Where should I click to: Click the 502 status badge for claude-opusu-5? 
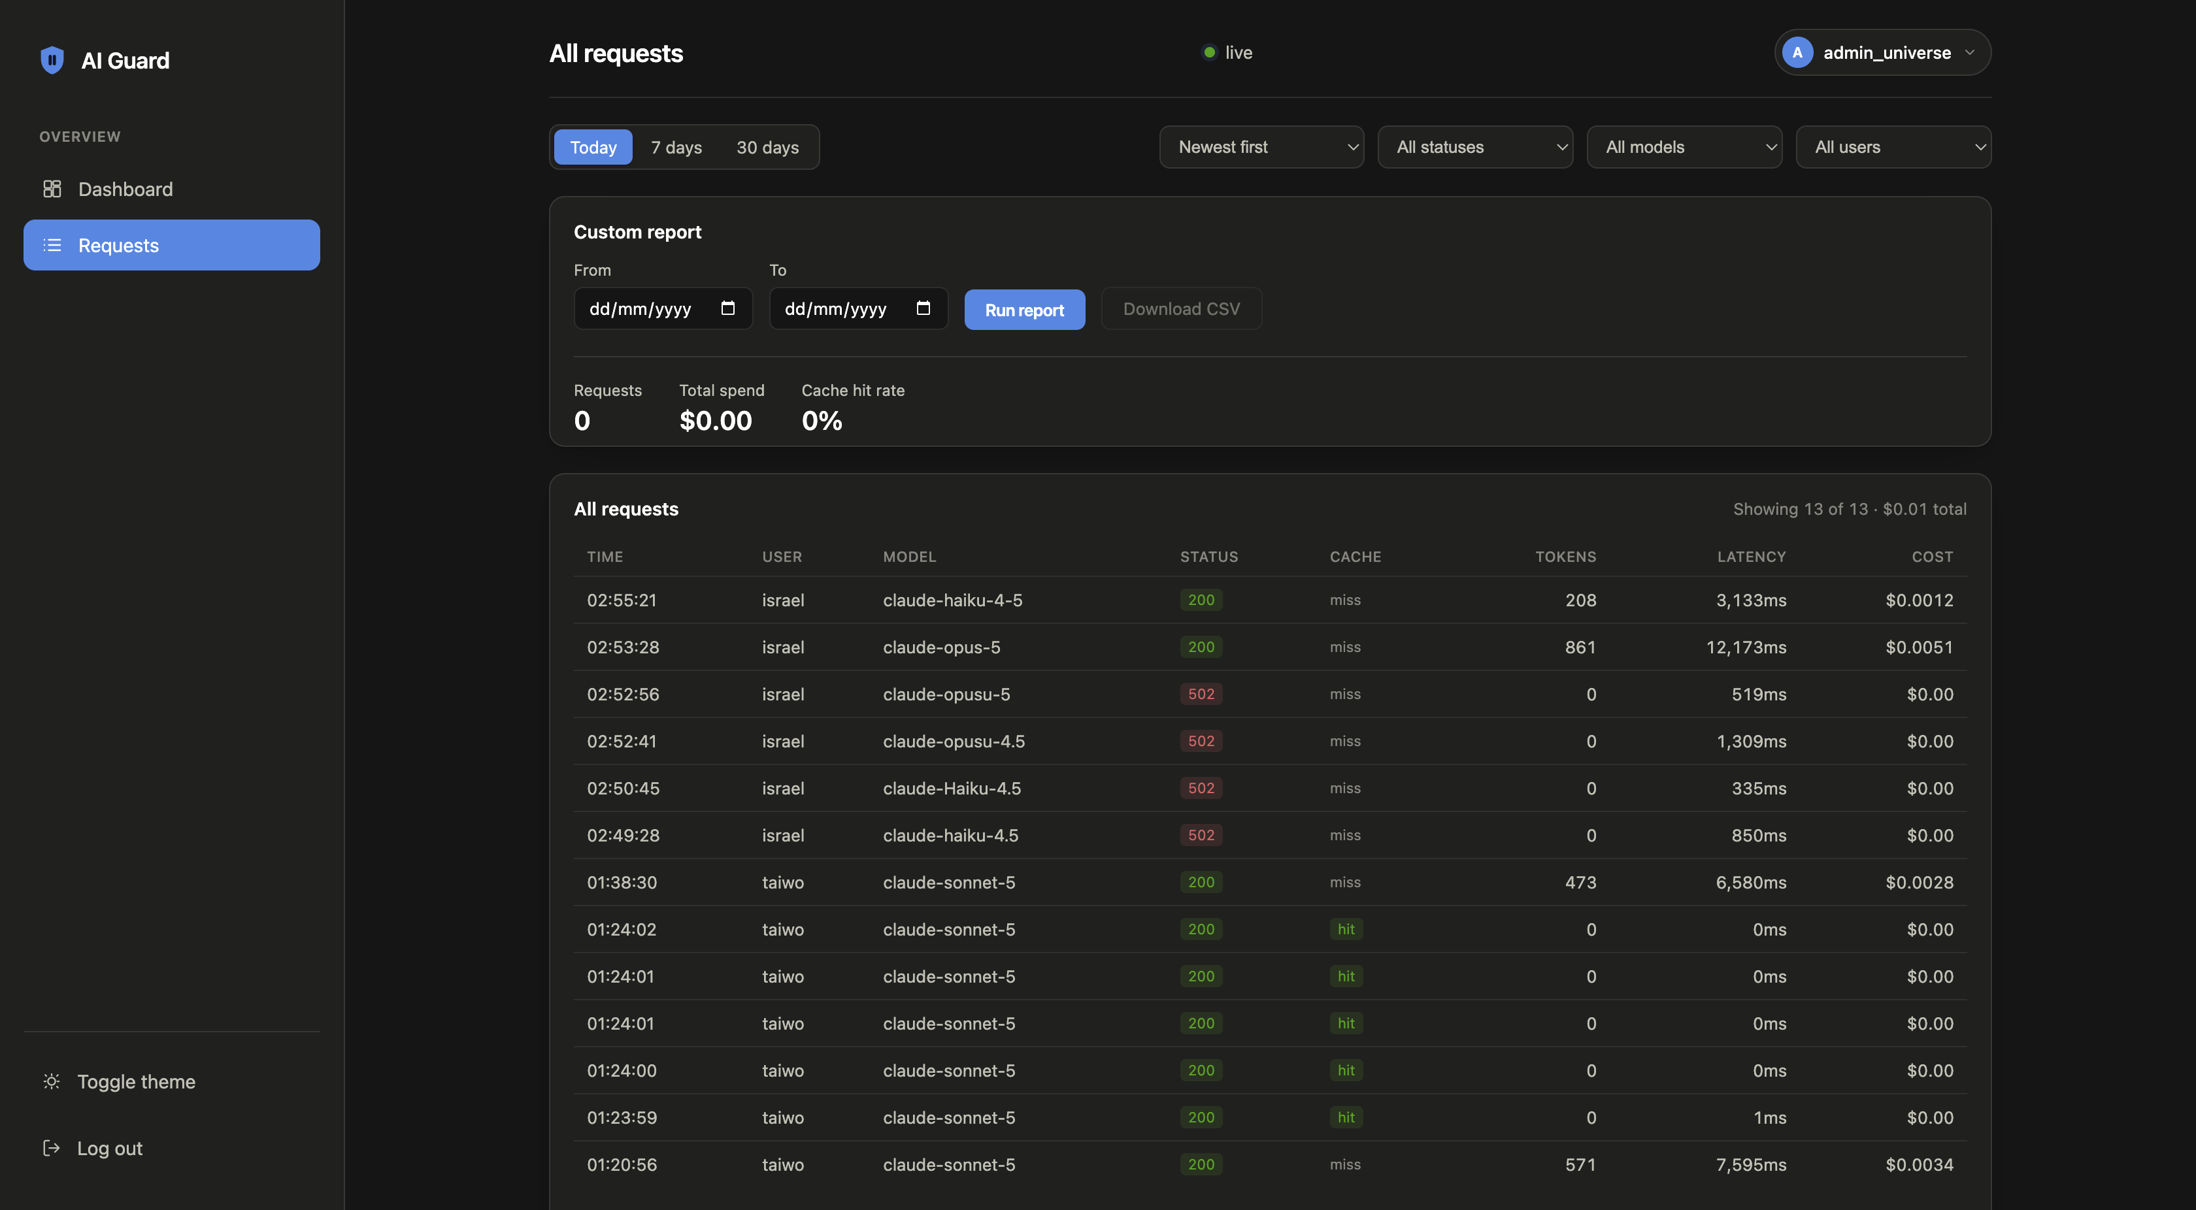(1201, 694)
